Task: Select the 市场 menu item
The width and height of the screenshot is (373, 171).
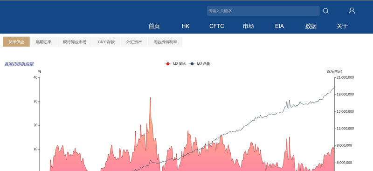Action: click(x=248, y=26)
